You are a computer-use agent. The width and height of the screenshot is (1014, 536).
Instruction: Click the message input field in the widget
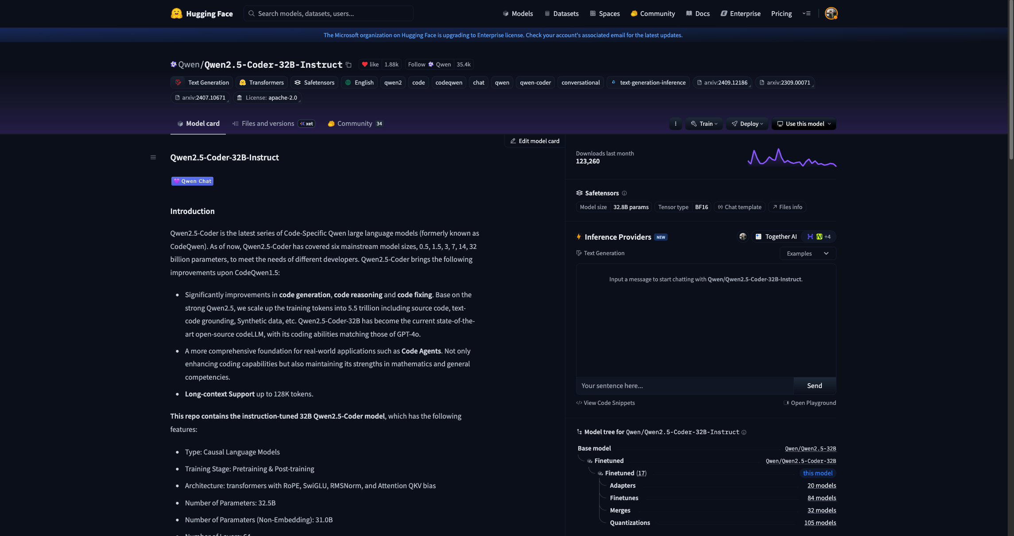point(686,386)
